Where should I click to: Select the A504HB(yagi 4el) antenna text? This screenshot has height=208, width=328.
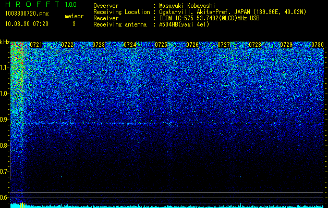point(184,24)
